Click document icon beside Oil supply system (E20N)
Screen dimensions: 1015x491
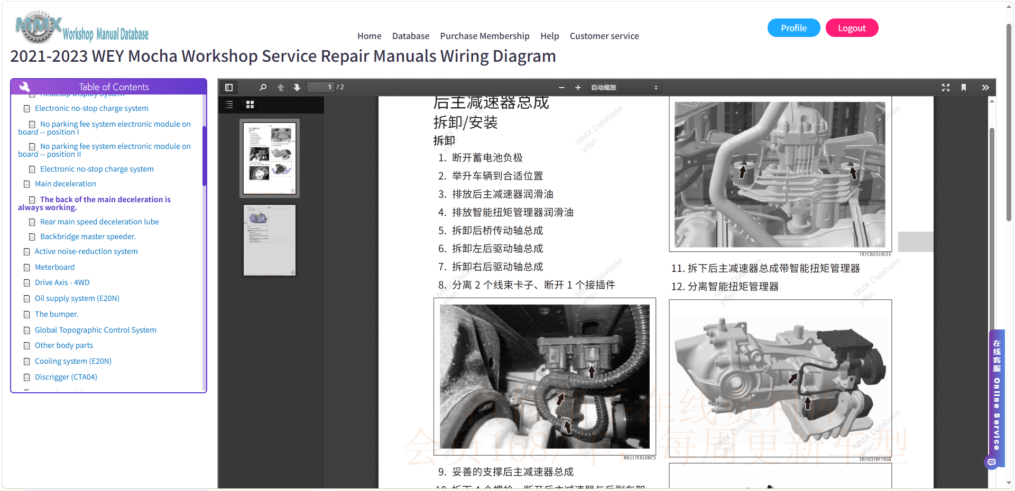tap(26, 299)
